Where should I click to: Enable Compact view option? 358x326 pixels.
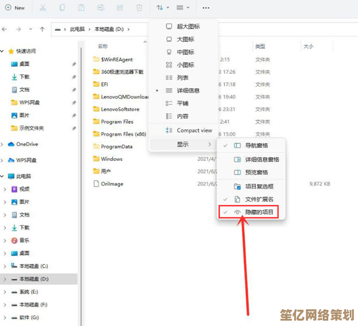pos(194,131)
